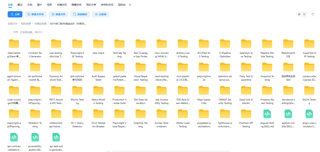Click the 云添加 button
The height and width of the screenshot is (152, 320).
(101, 14)
